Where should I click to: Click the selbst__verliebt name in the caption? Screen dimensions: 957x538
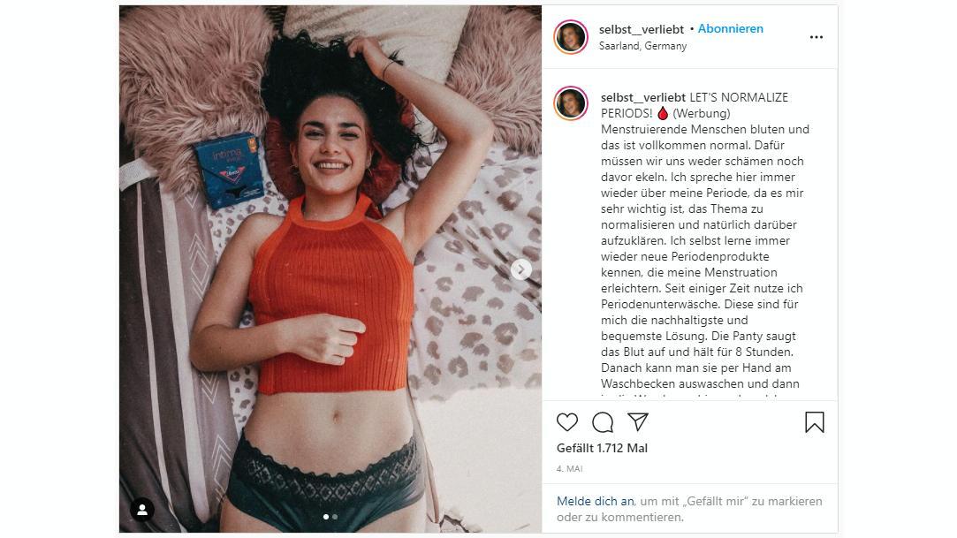click(643, 97)
